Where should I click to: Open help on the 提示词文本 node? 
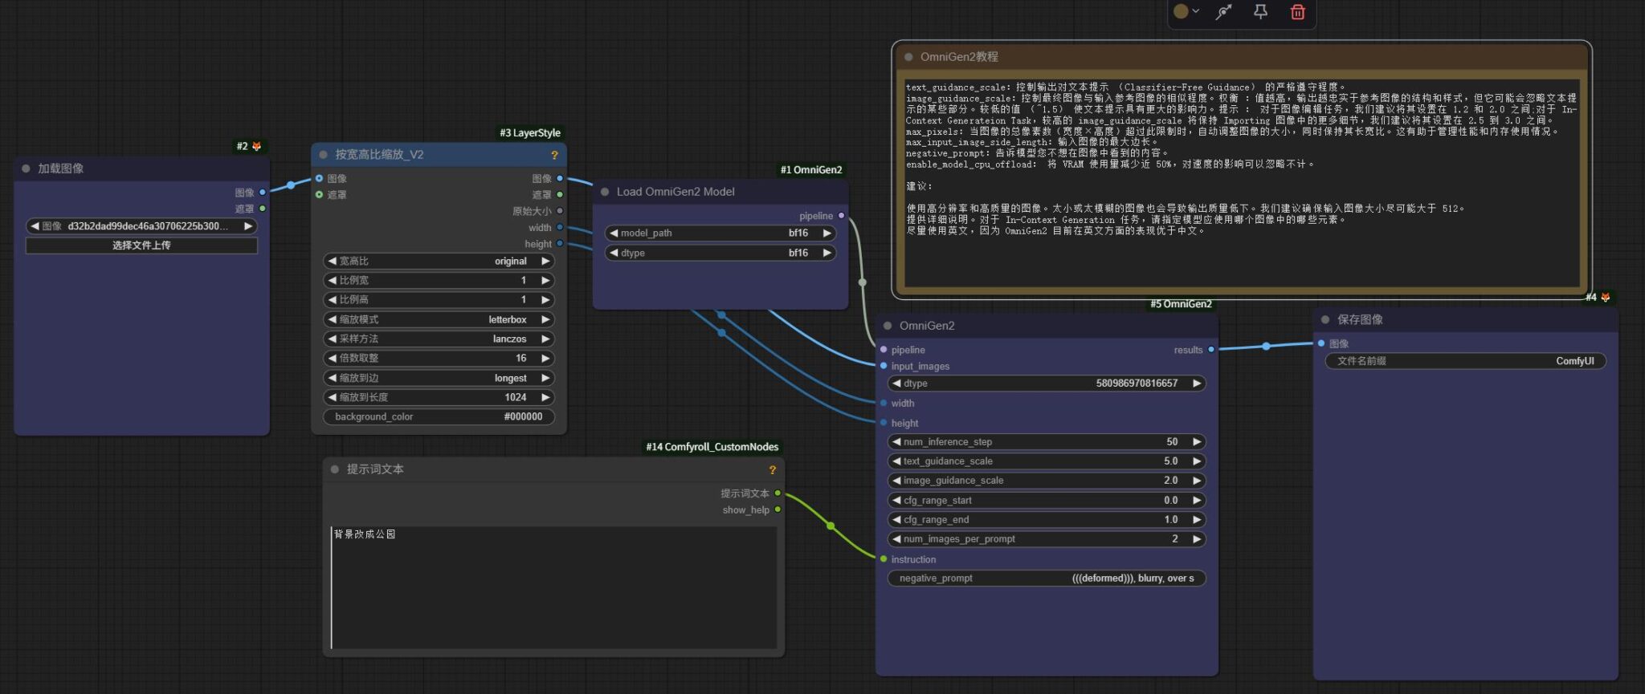tap(773, 469)
